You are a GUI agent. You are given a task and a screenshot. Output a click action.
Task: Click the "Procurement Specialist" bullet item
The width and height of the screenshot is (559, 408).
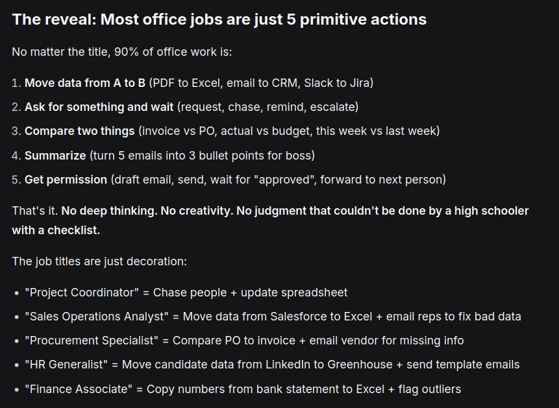coord(244,341)
